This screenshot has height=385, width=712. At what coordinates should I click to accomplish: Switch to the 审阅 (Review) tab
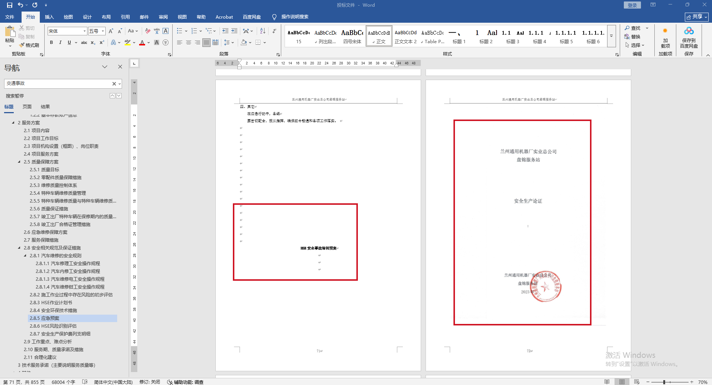coord(163,17)
